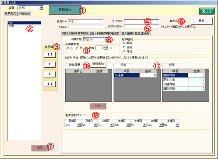
Task: Click the 新規追加 button beside the 部署 selector
Action: [x=65, y=10]
